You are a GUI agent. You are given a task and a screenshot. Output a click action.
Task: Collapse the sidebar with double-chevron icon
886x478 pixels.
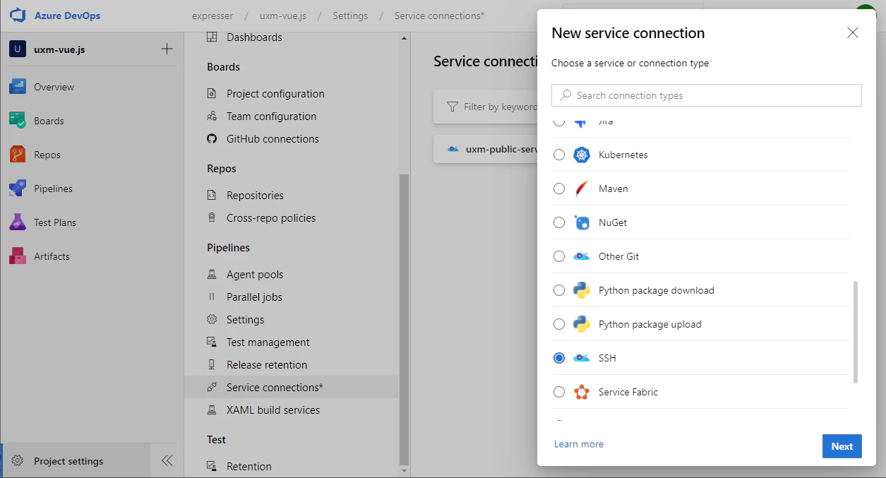(167, 461)
